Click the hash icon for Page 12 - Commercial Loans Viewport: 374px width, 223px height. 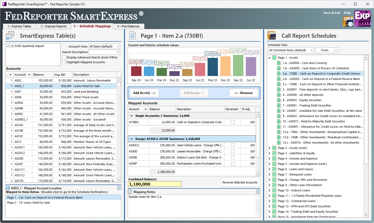click(274, 201)
